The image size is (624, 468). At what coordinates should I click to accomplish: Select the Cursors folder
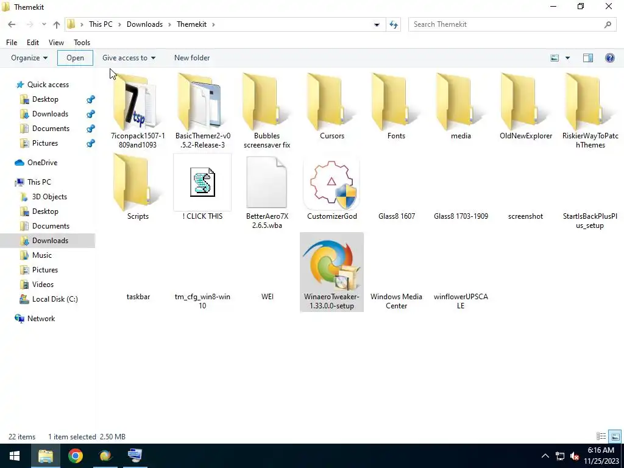[x=332, y=107]
